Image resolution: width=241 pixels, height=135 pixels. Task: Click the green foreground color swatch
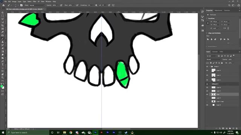tap(2, 87)
